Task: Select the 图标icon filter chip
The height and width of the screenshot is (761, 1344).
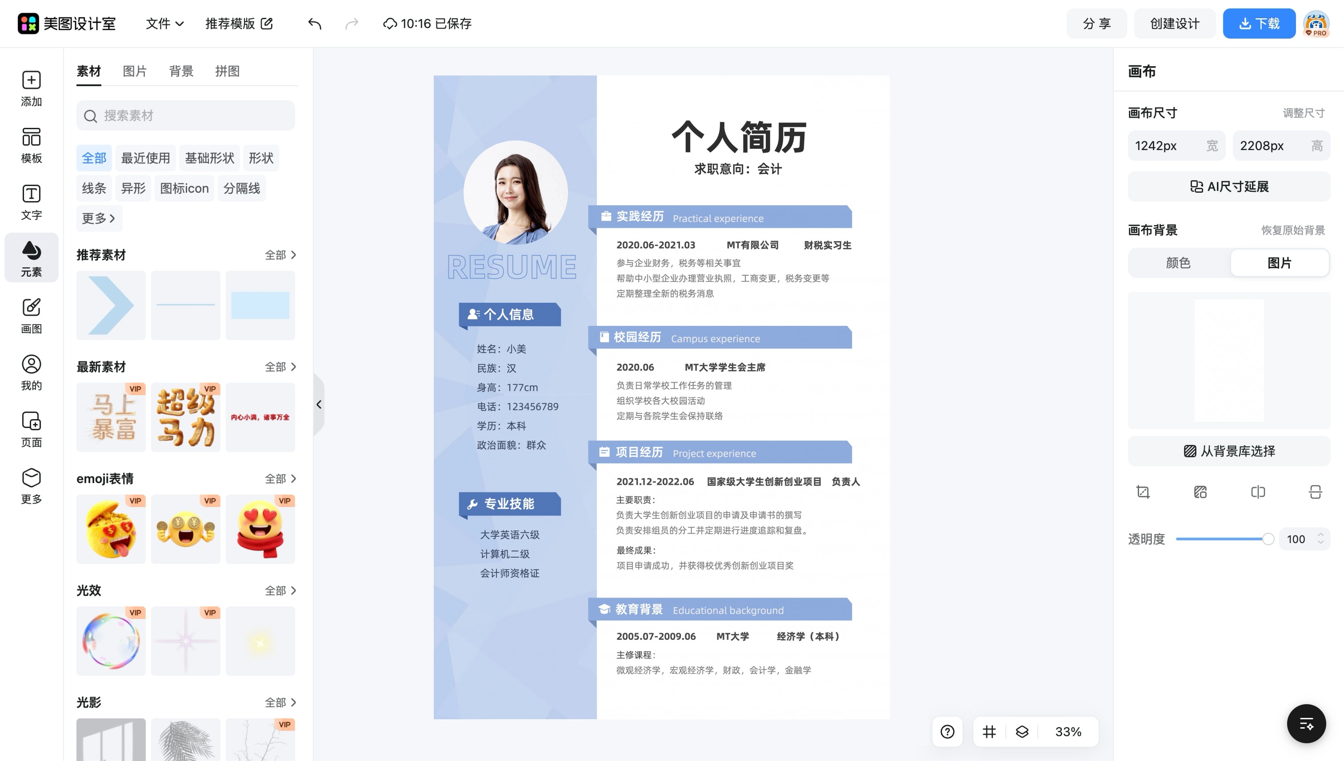Action: point(184,188)
